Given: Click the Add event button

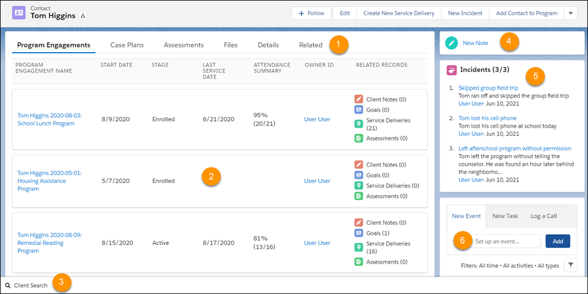Looking at the screenshot, I should coord(557,241).
